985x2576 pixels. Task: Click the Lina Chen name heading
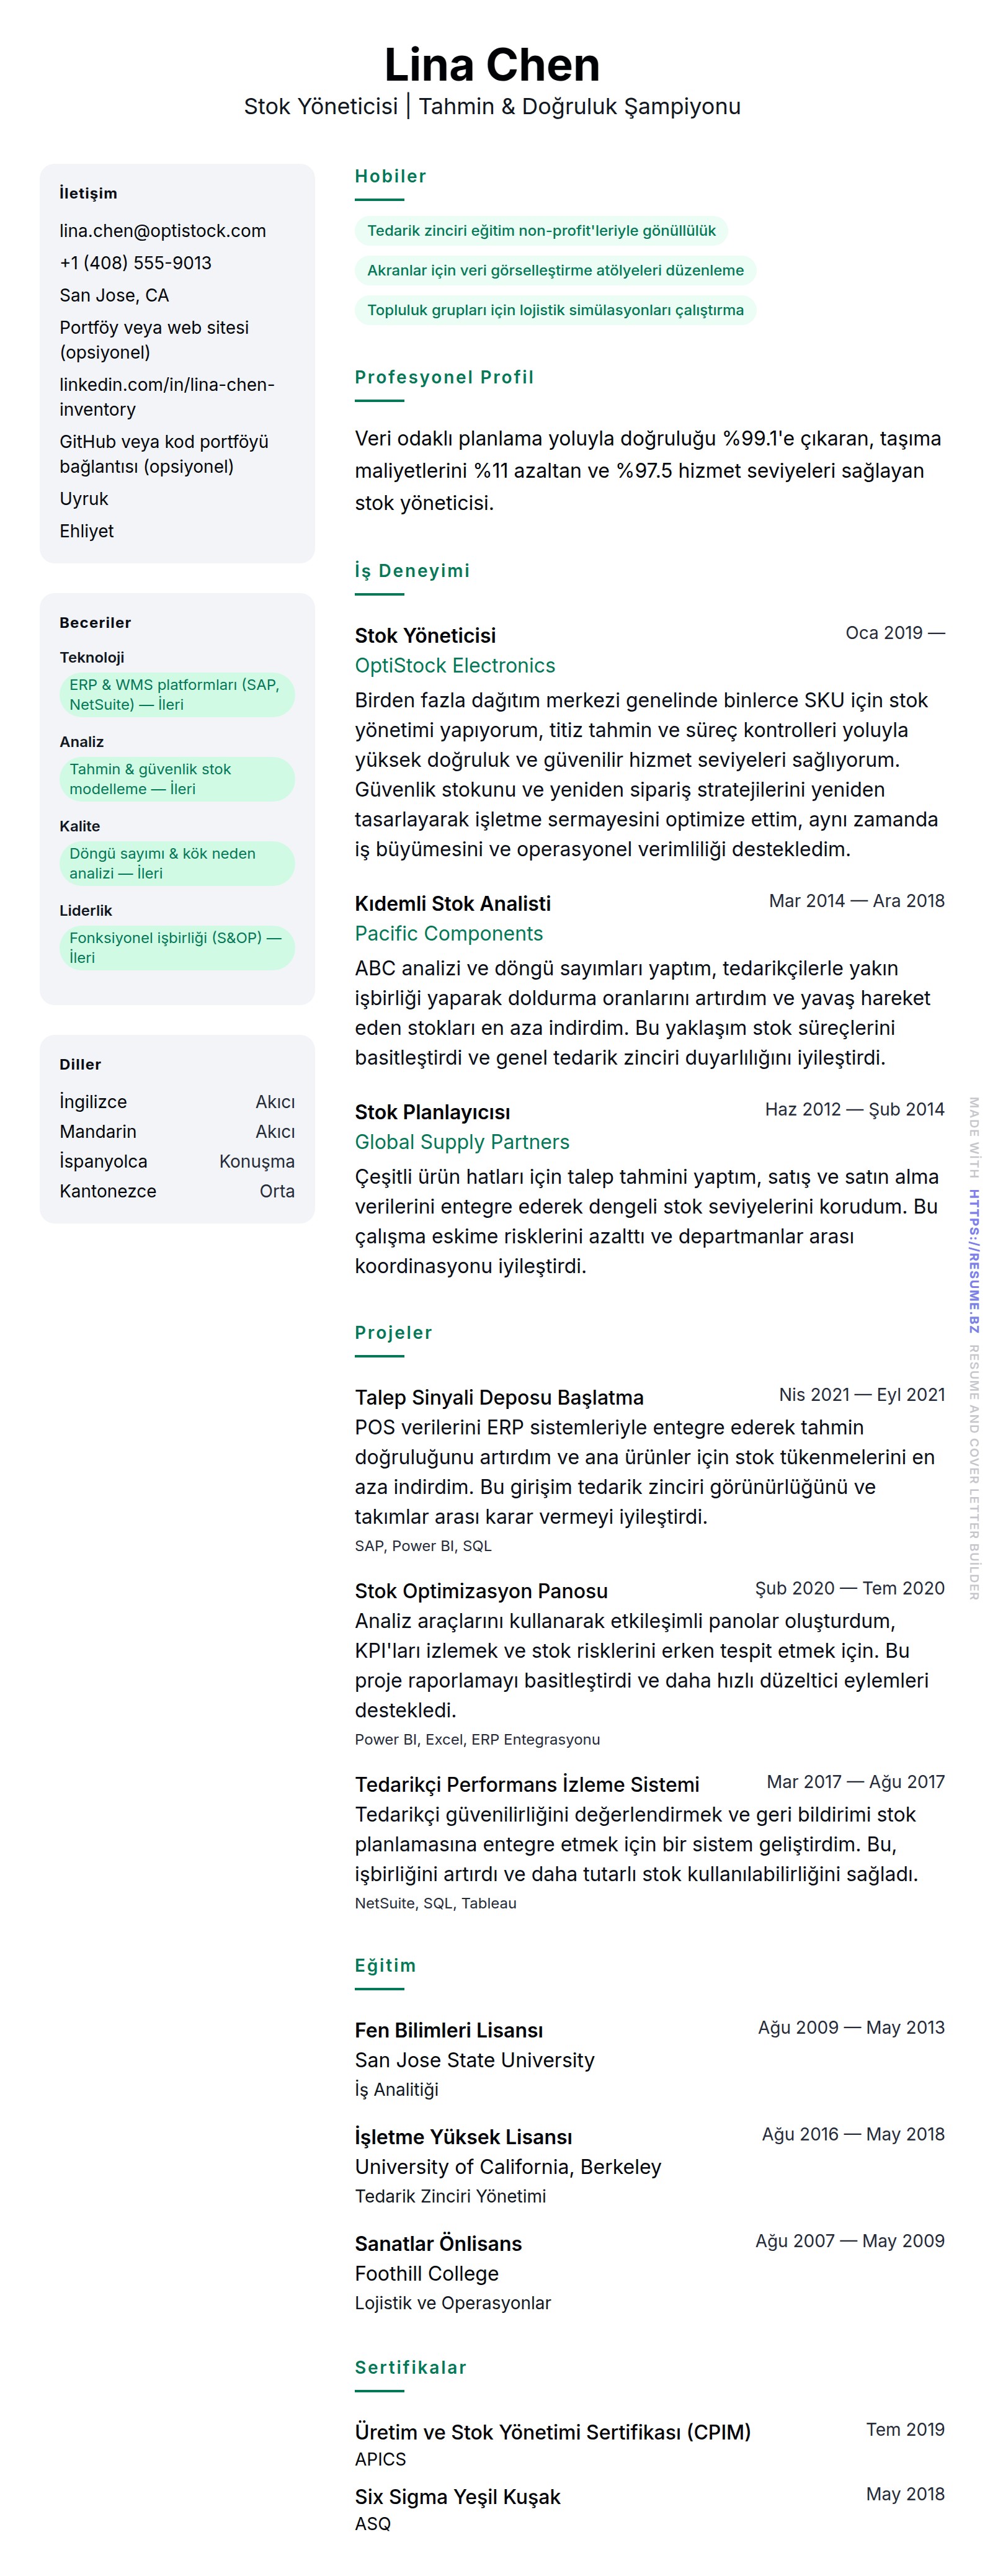coord(492,65)
